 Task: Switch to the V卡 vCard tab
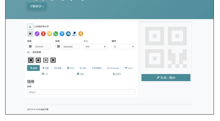tap(45, 74)
